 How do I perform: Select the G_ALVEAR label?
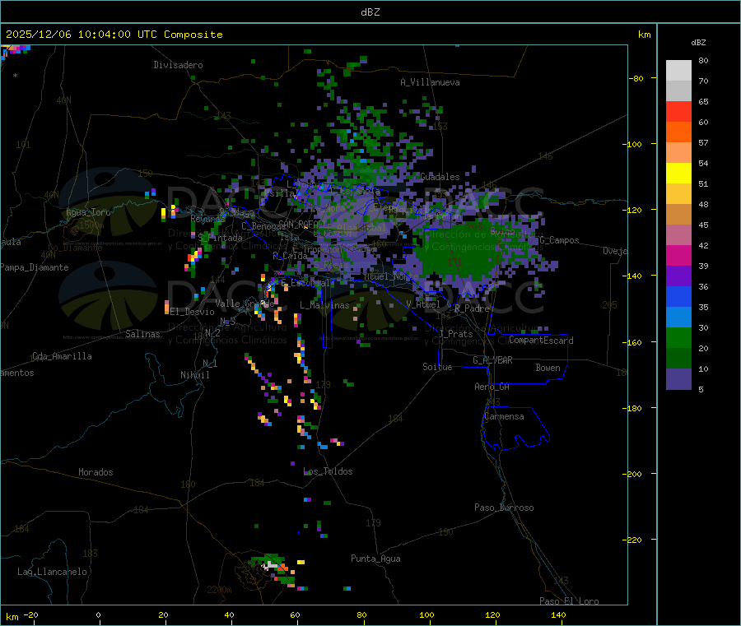(492, 360)
